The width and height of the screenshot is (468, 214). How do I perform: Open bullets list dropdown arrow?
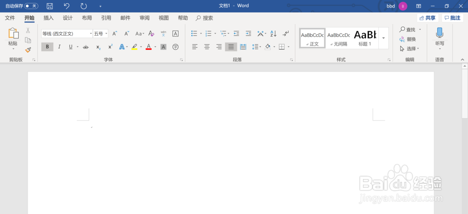click(201, 33)
